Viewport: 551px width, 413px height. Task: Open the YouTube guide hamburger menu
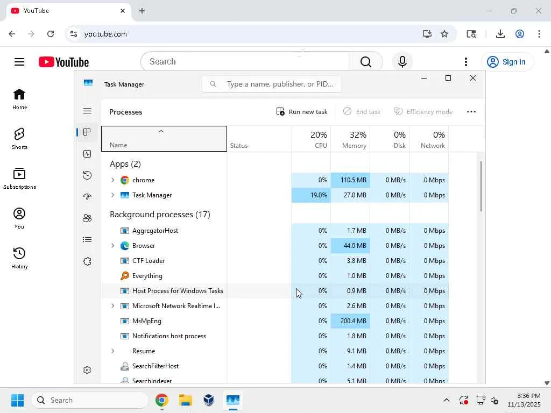click(x=19, y=62)
